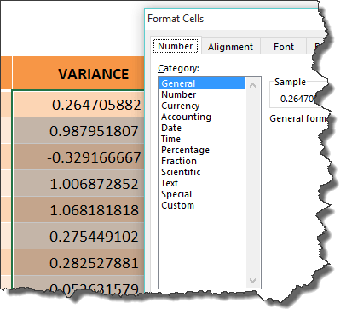Click the VARIANCE column header cell
Screen dimensions: 352x320
click(x=78, y=73)
